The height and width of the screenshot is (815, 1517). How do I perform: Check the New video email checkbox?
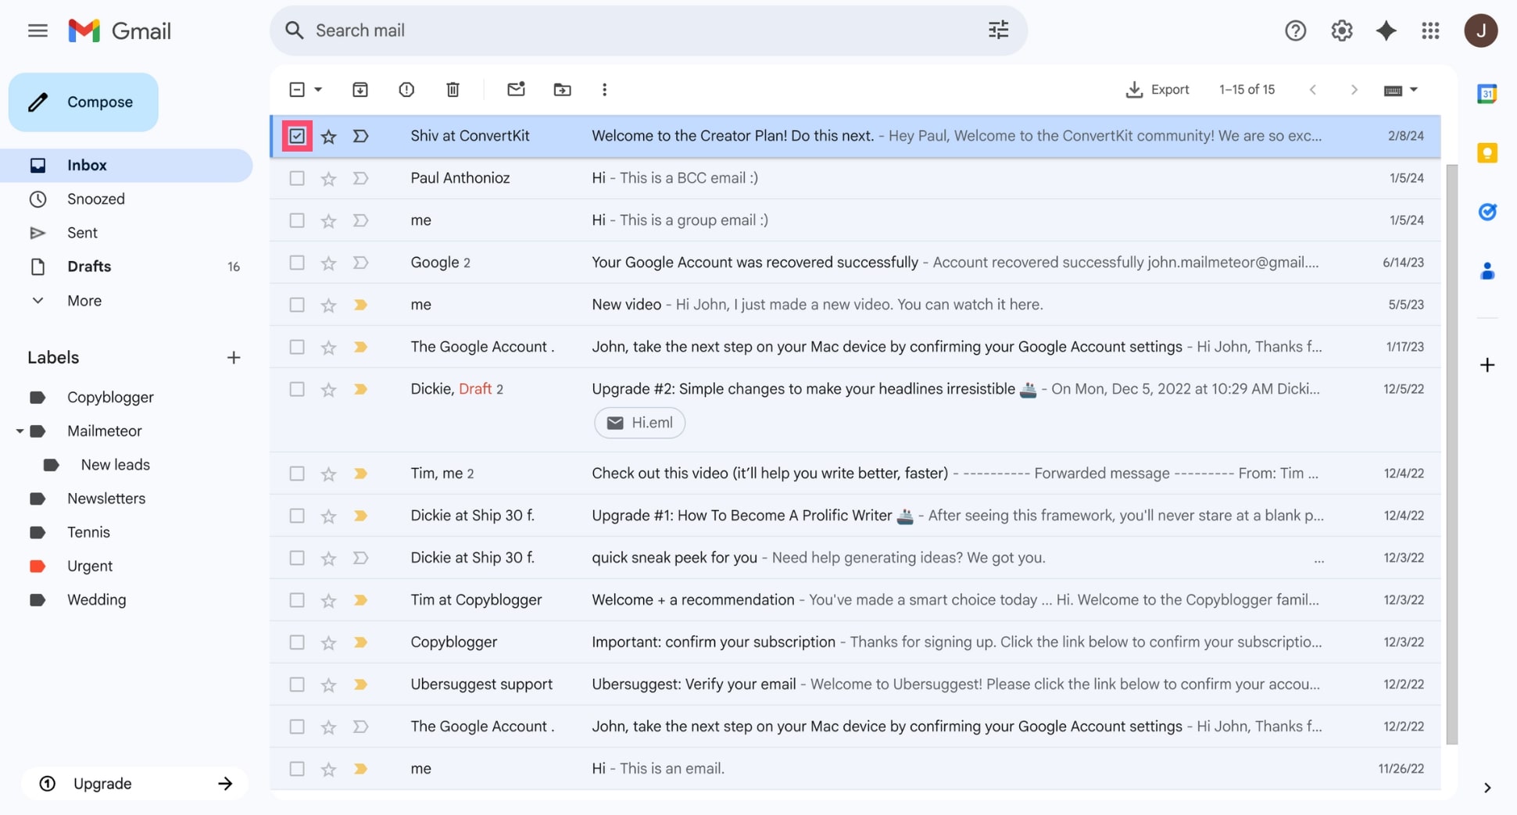(297, 305)
